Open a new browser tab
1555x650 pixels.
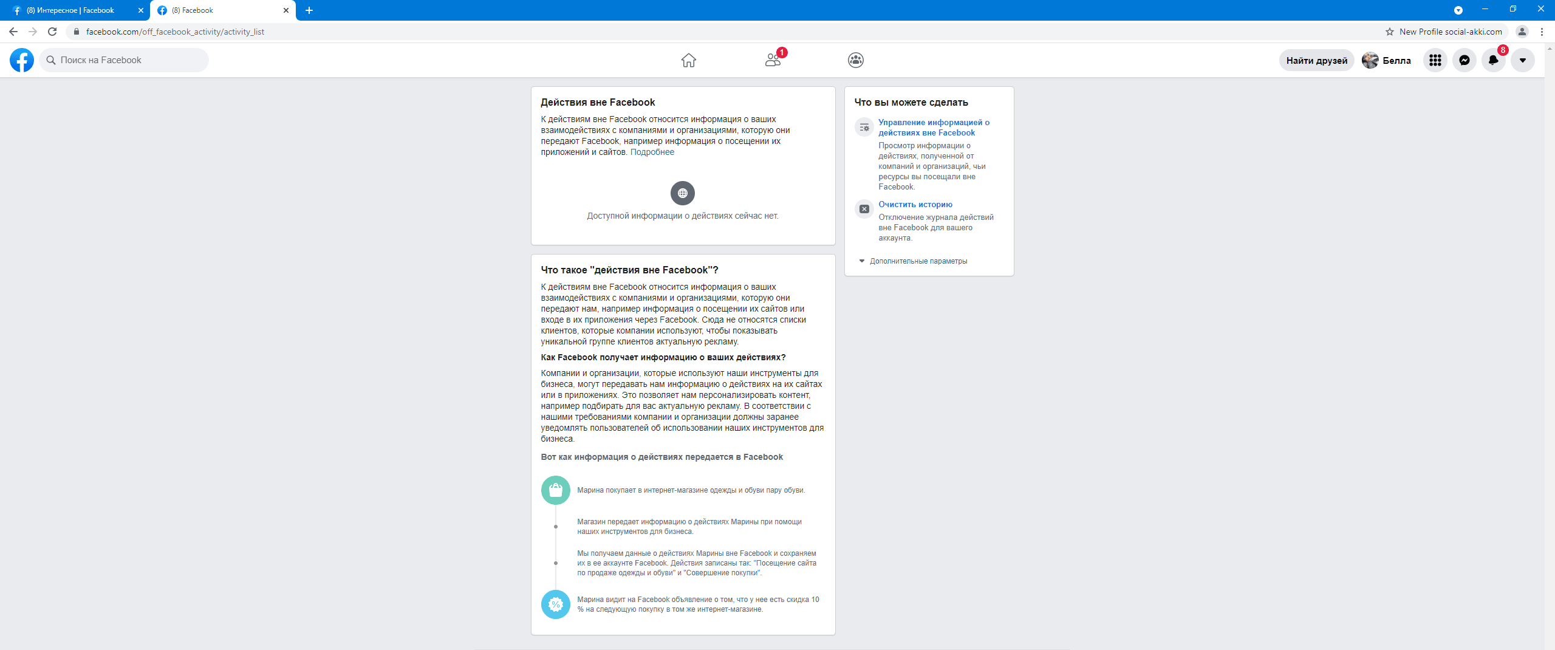[309, 10]
